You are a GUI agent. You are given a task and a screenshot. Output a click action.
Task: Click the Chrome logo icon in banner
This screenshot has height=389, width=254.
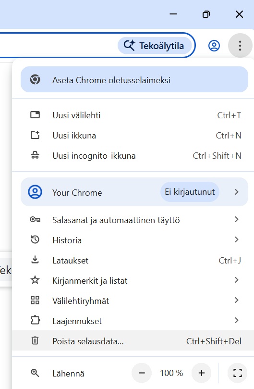(x=35, y=80)
